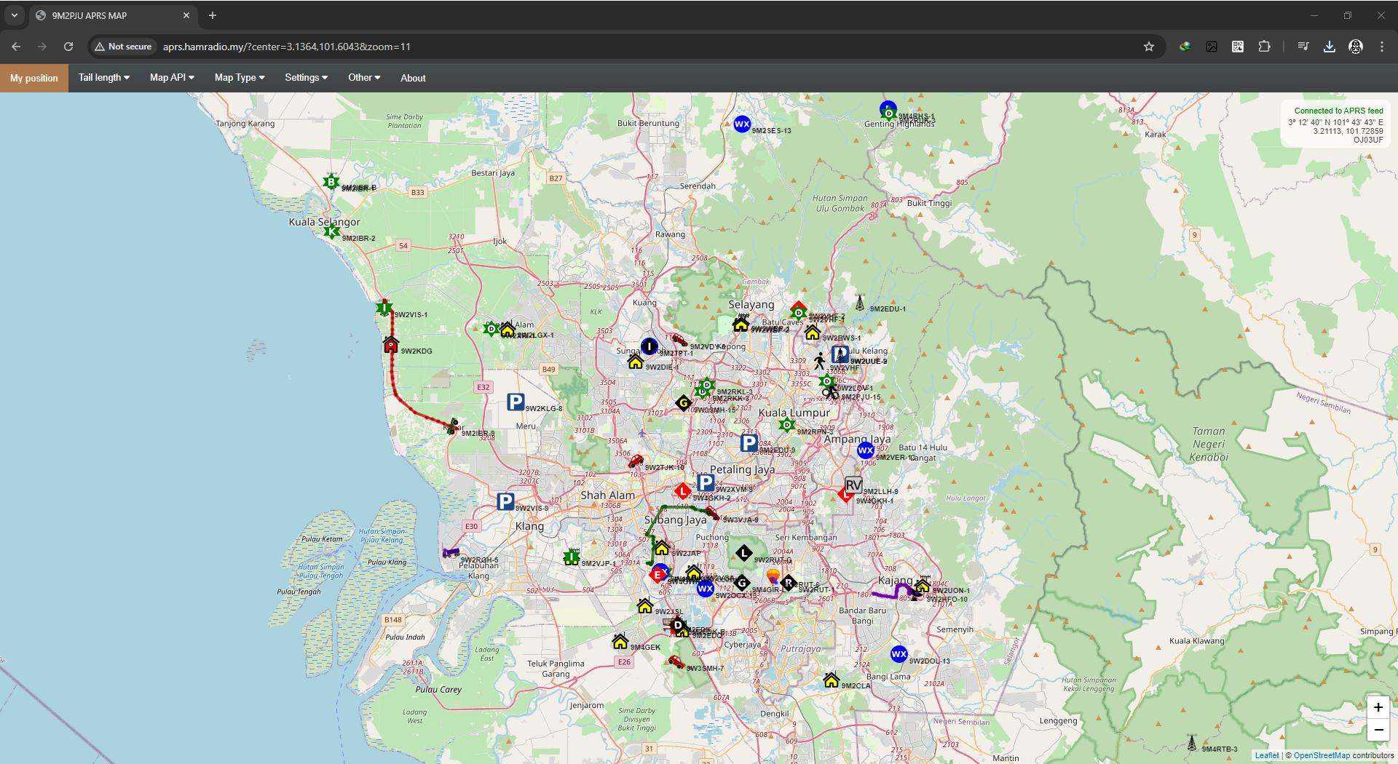
Task: Click the black I marker near 9M2TPT-1
Action: 649,347
